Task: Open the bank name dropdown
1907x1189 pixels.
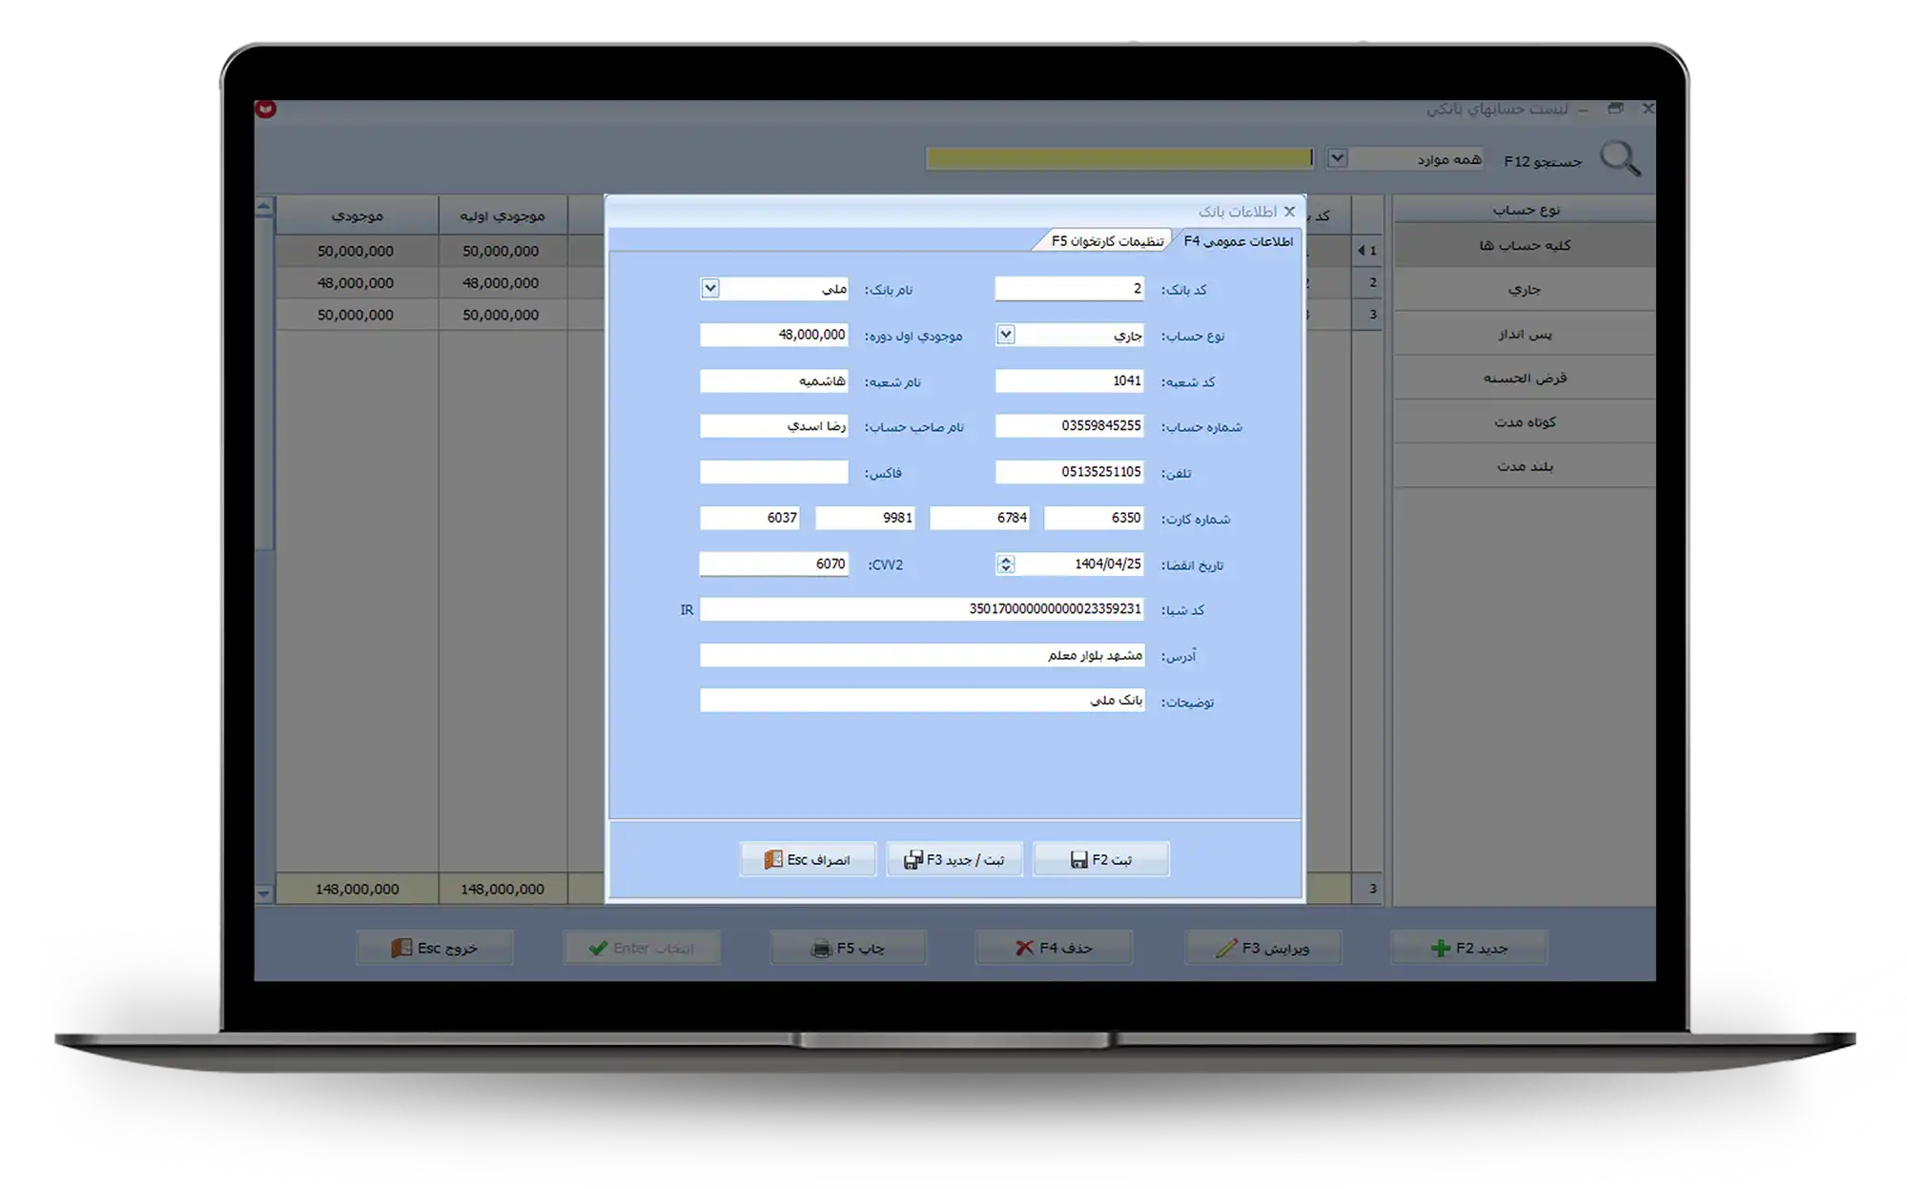Action: coord(709,288)
